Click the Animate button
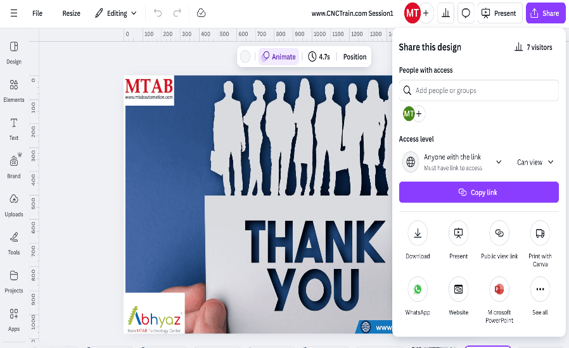This screenshot has width=569, height=348. (278, 57)
